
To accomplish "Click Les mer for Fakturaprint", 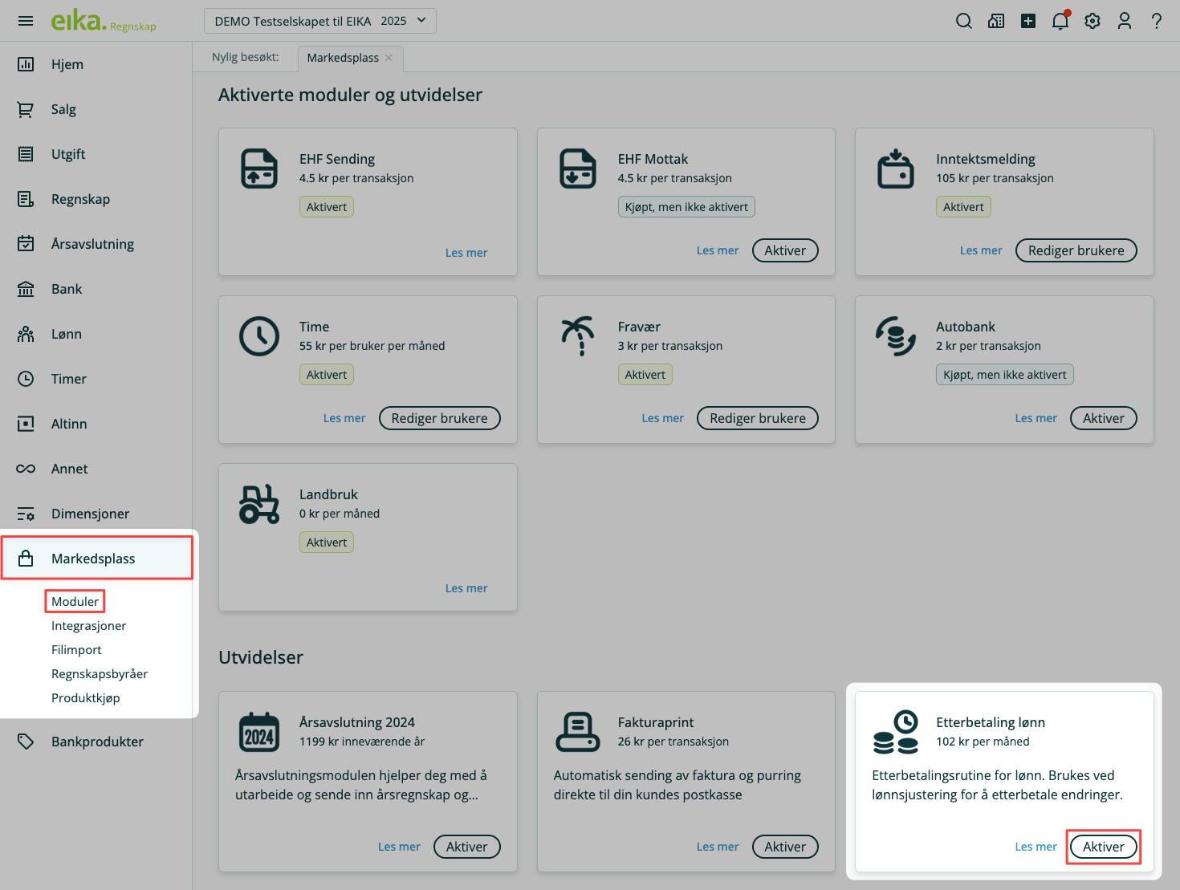I will tap(717, 847).
